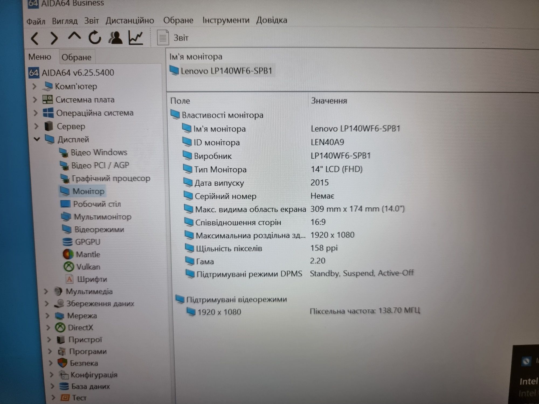This screenshot has width=539, height=404.
Task: Click the Шрифти fonts icon
Action: [70, 279]
